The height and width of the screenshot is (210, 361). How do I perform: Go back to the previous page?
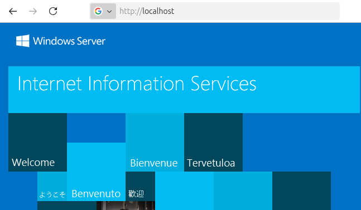coord(13,11)
